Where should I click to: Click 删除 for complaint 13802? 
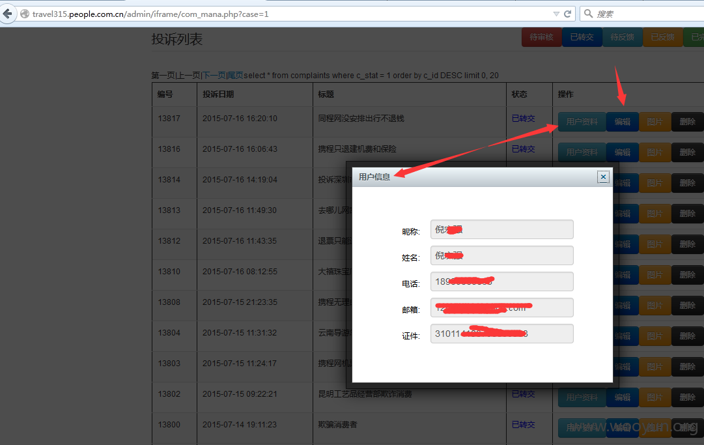click(687, 397)
